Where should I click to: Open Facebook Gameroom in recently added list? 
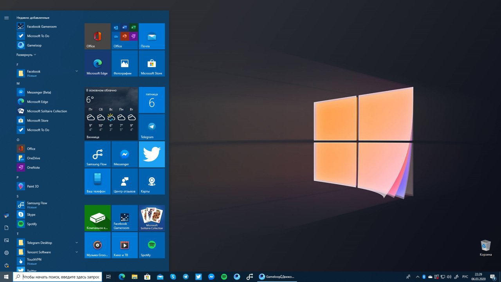[48, 27]
